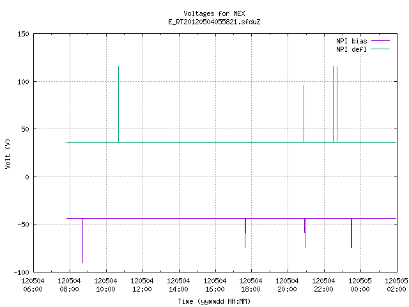Click the x-axis label 120504 14:00
The height and width of the screenshot is (307, 409).
click(x=178, y=285)
